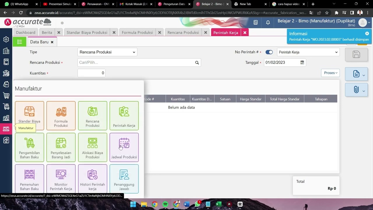373x210 pixels.
Task: Click the search magnifier in header
Action: [x=256, y=22]
